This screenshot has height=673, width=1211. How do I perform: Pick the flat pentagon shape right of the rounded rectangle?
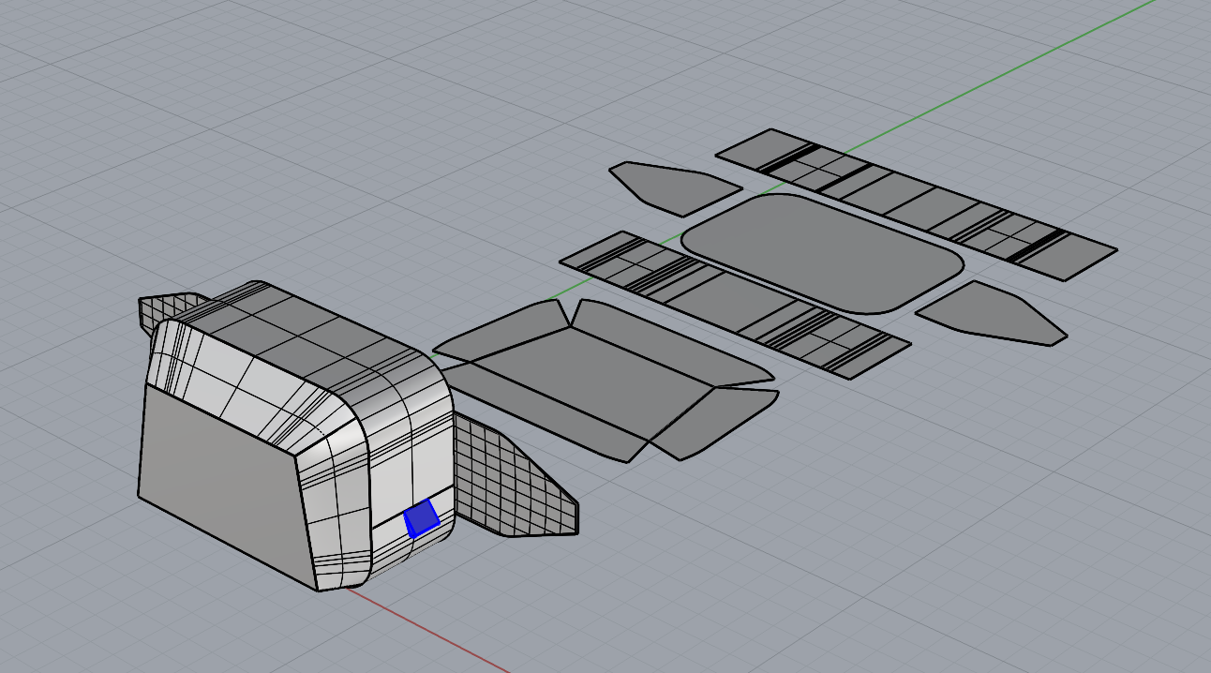tap(991, 313)
